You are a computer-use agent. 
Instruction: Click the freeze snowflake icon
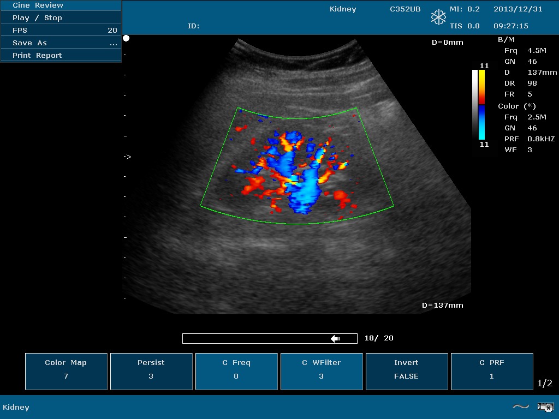pyautogui.click(x=438, y=17)
